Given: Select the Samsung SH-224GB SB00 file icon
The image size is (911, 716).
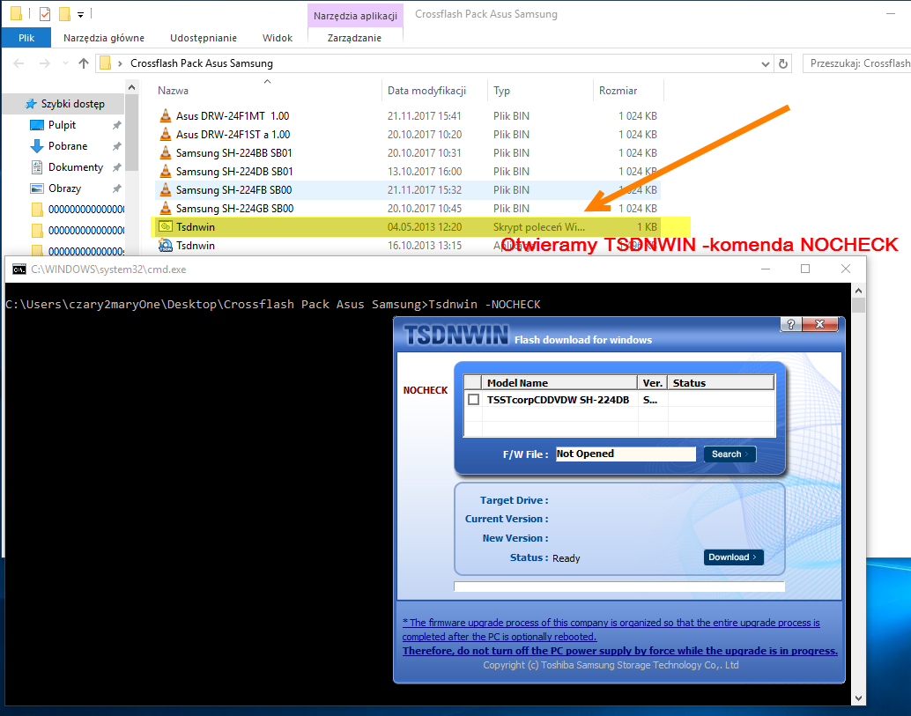Looking at the screenshot, I should (x=166, y=208).
